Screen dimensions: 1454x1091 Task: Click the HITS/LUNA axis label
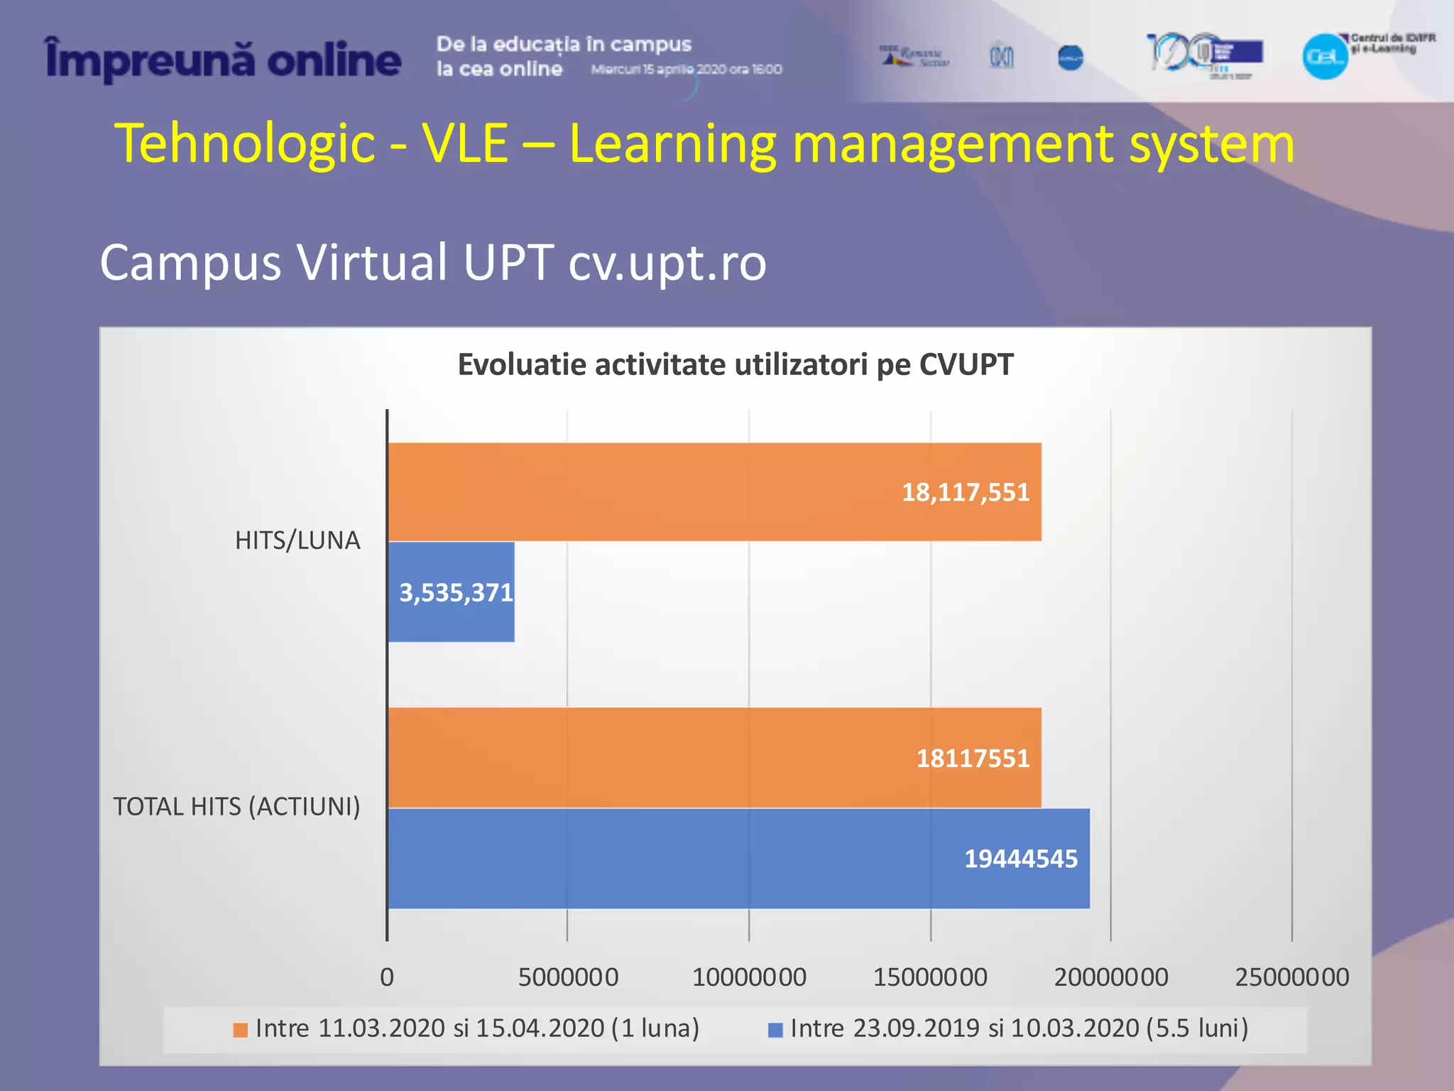297,541
